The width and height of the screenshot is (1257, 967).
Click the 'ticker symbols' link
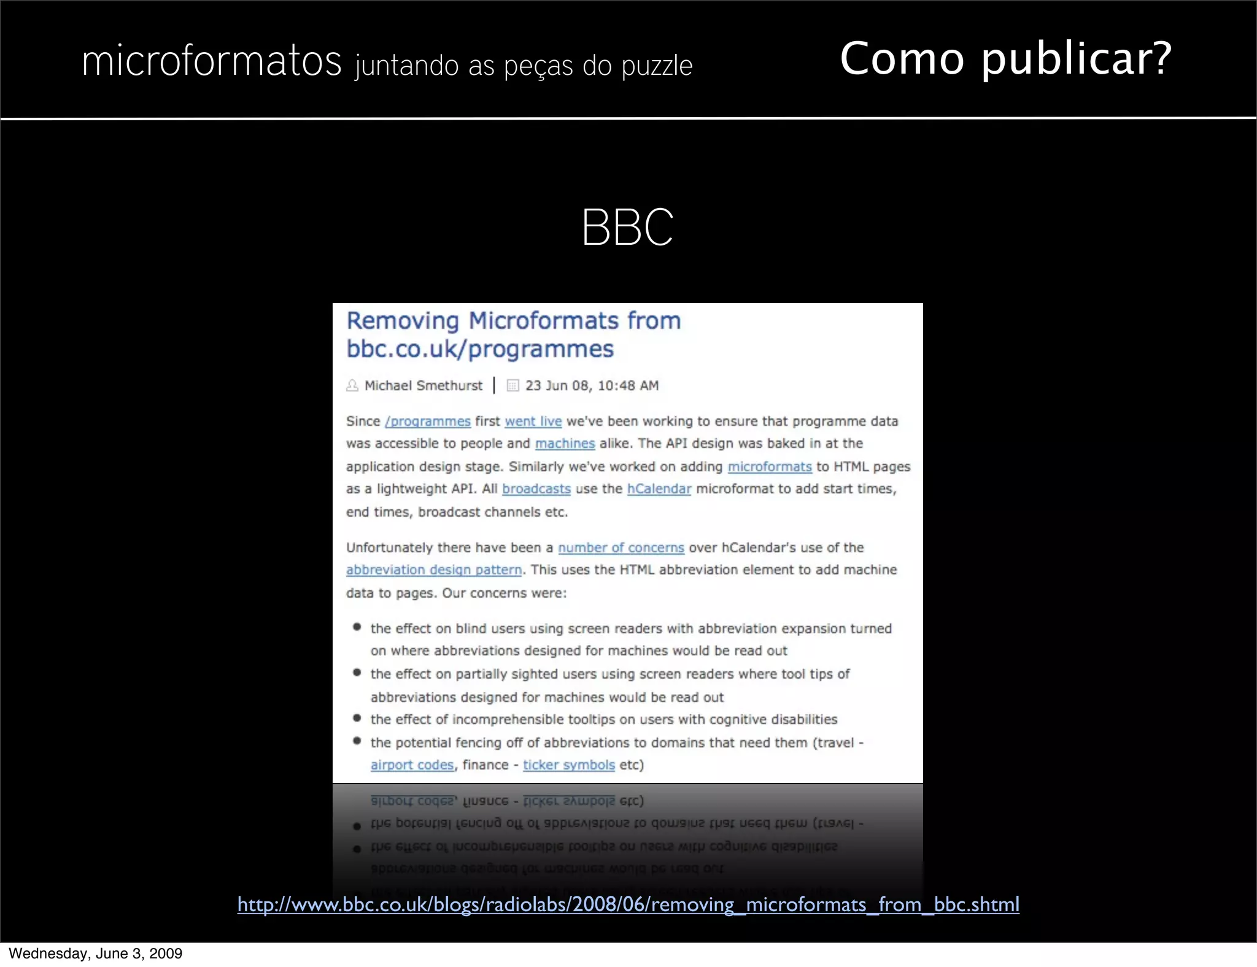pos(568,765)
